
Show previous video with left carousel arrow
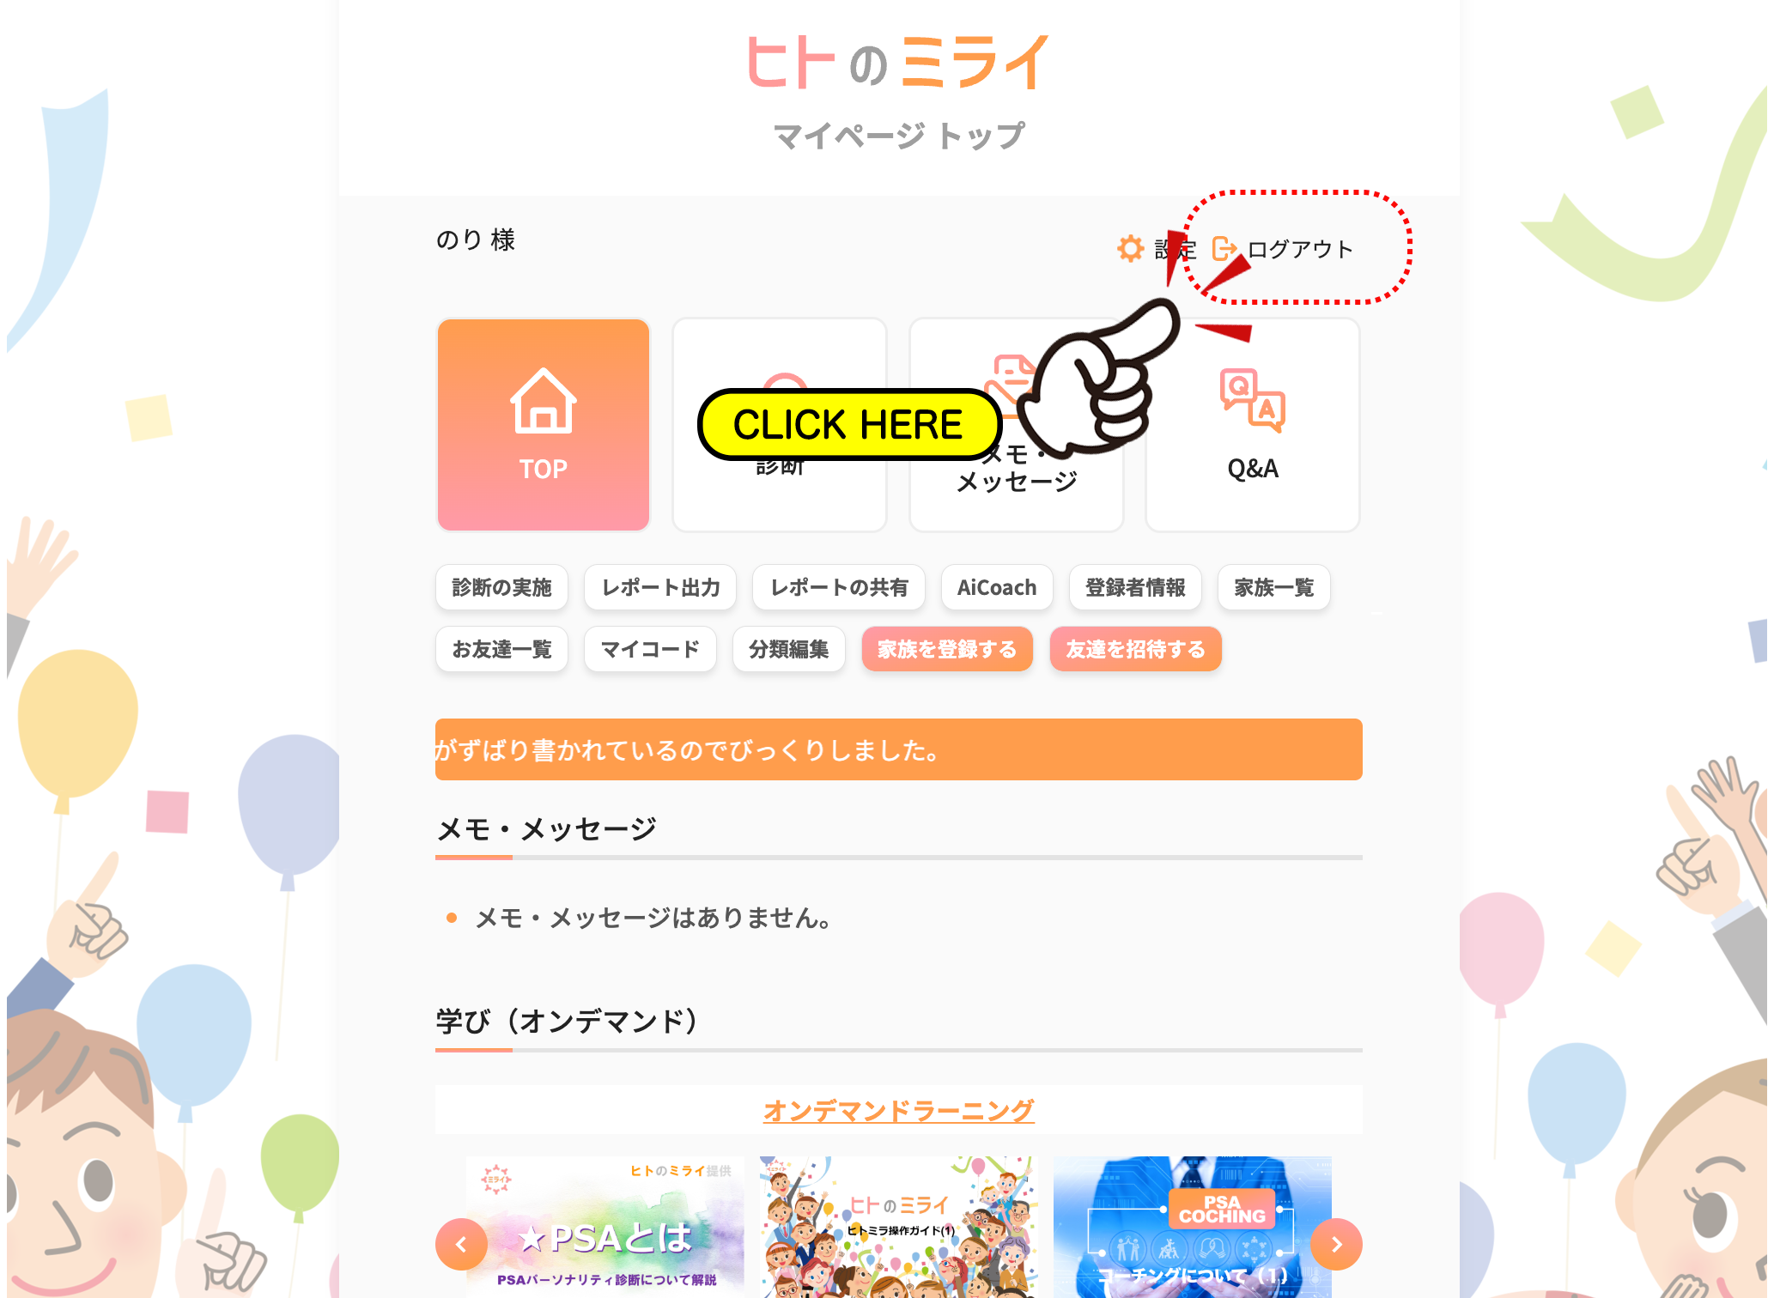click(461, 1244)
